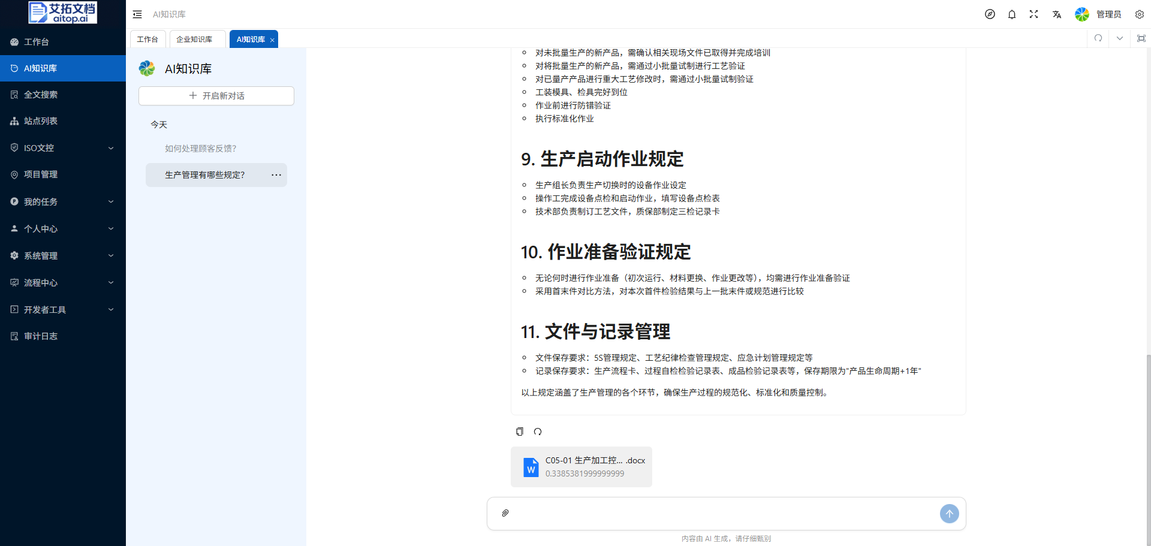
Task: Open the notifications bell
Action: pyautogui.click(x=1012, y=14)
